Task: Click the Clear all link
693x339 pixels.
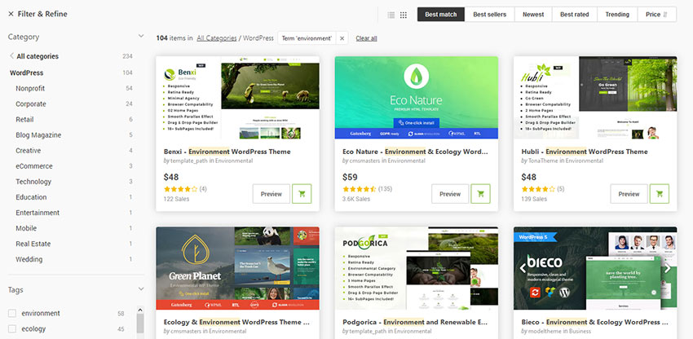Action: coord(366,38)
